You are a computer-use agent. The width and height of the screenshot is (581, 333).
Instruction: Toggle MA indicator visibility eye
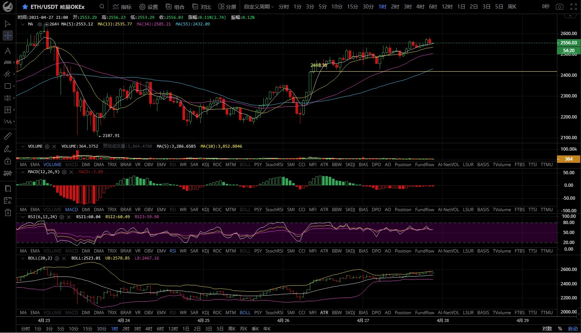pos(40,24)
